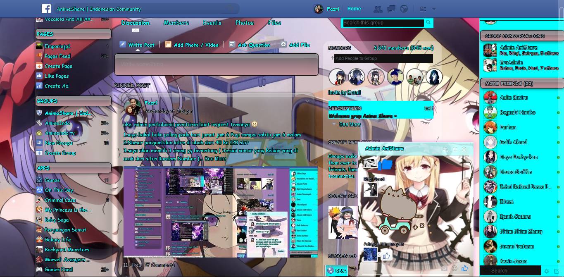Open the gear options in the chat header
The width and height of the screenshot is (564, 277).
(456, 149)
